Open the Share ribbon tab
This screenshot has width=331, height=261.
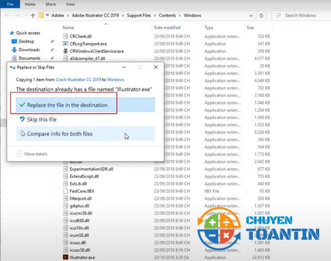[x=51, y=4]
